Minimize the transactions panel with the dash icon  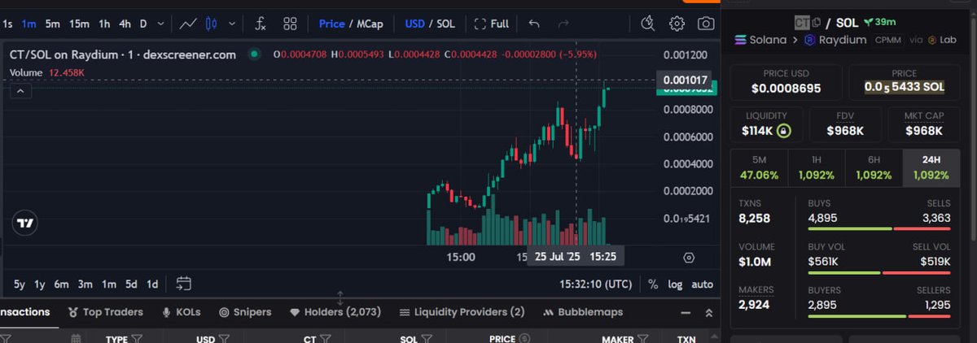coord(684,312)
